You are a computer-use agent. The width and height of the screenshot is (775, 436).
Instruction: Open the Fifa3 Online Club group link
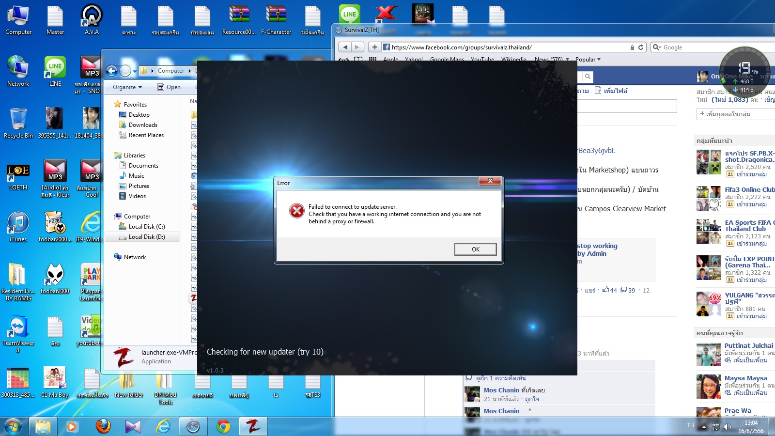pyautogui.click(x=750, y=189)
